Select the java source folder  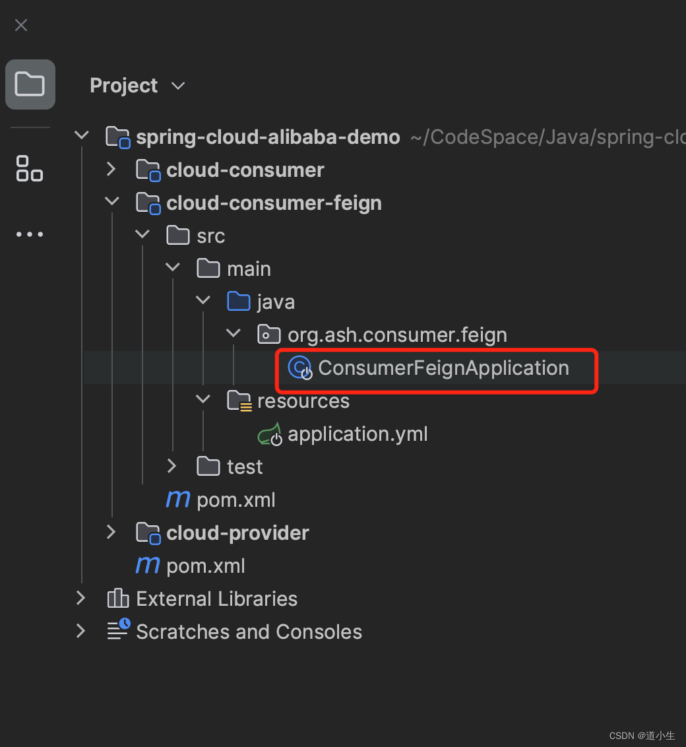[x=275, y=302]
